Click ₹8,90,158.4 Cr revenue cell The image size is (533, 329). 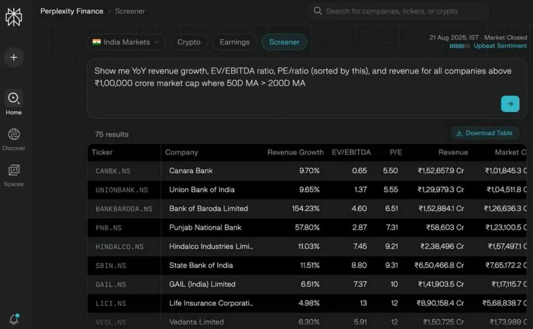click(x=440, y=303)
